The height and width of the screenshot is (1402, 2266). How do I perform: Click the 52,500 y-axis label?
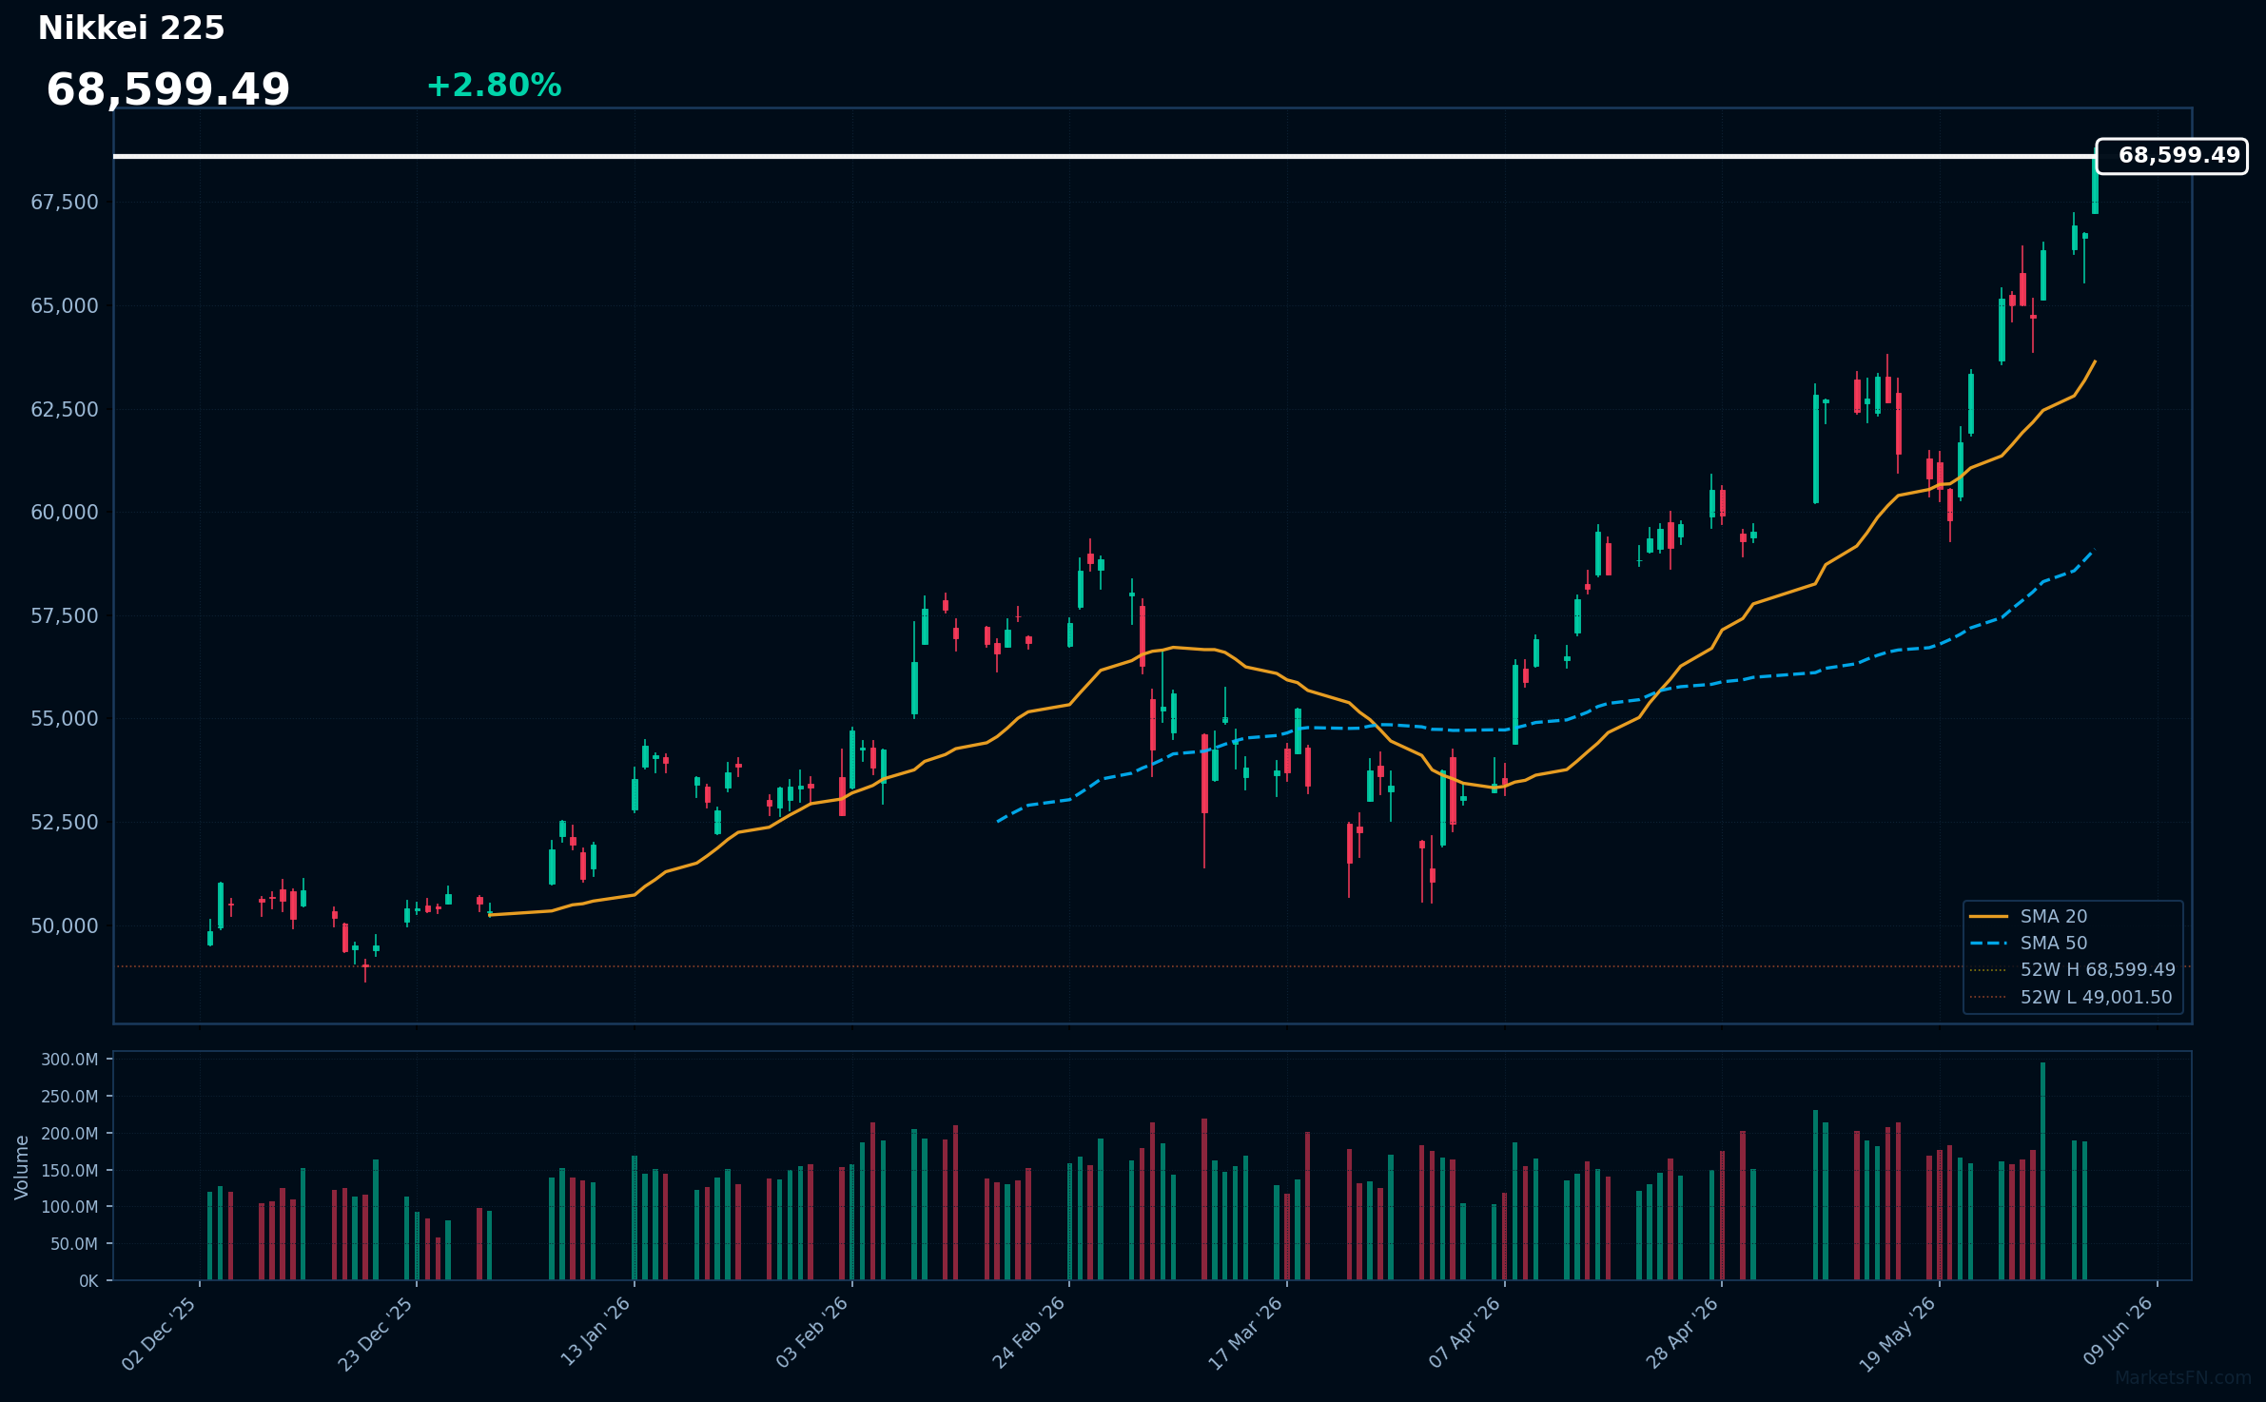click(x=65, y=822)
